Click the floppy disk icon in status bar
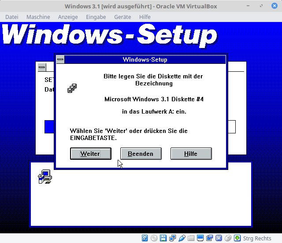282x243 pixels. (163, 238)
